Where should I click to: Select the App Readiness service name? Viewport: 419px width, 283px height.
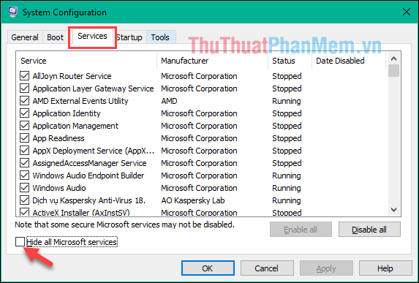pos(58,138)
